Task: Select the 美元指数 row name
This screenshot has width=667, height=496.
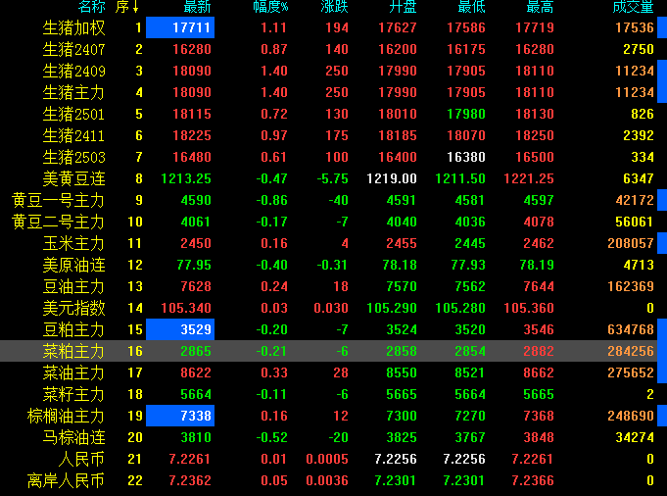Action: pyautogui.click(x=74, y=308)
